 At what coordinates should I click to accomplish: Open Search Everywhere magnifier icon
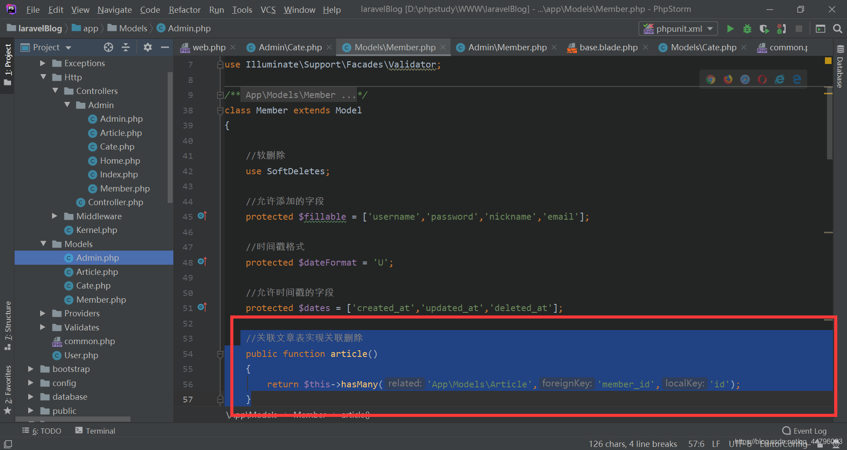pyautogui.click(x=837, y=29)
